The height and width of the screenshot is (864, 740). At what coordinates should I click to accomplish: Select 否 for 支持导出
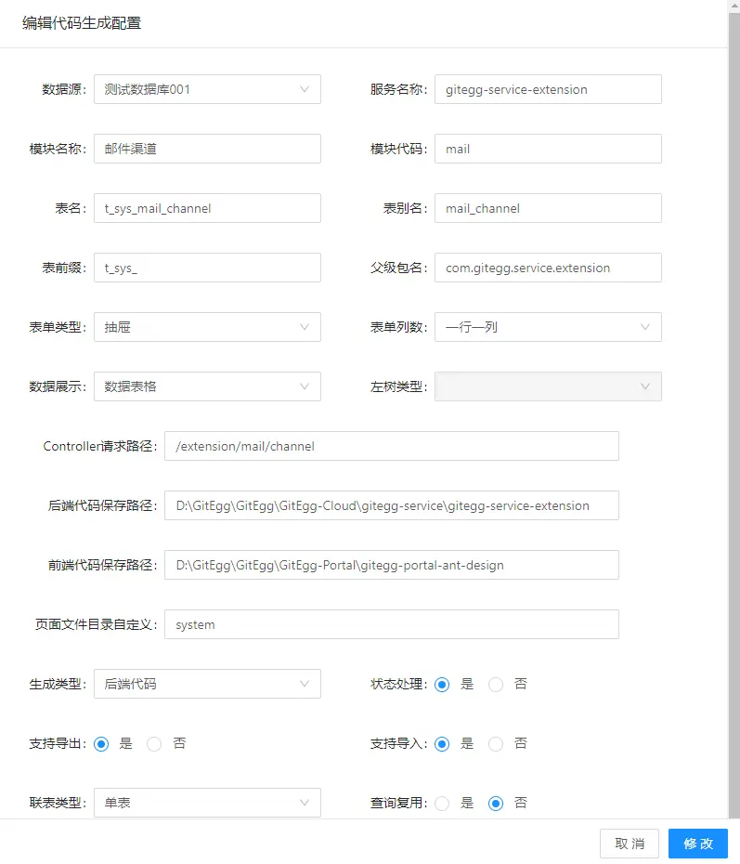pos(155,744)
